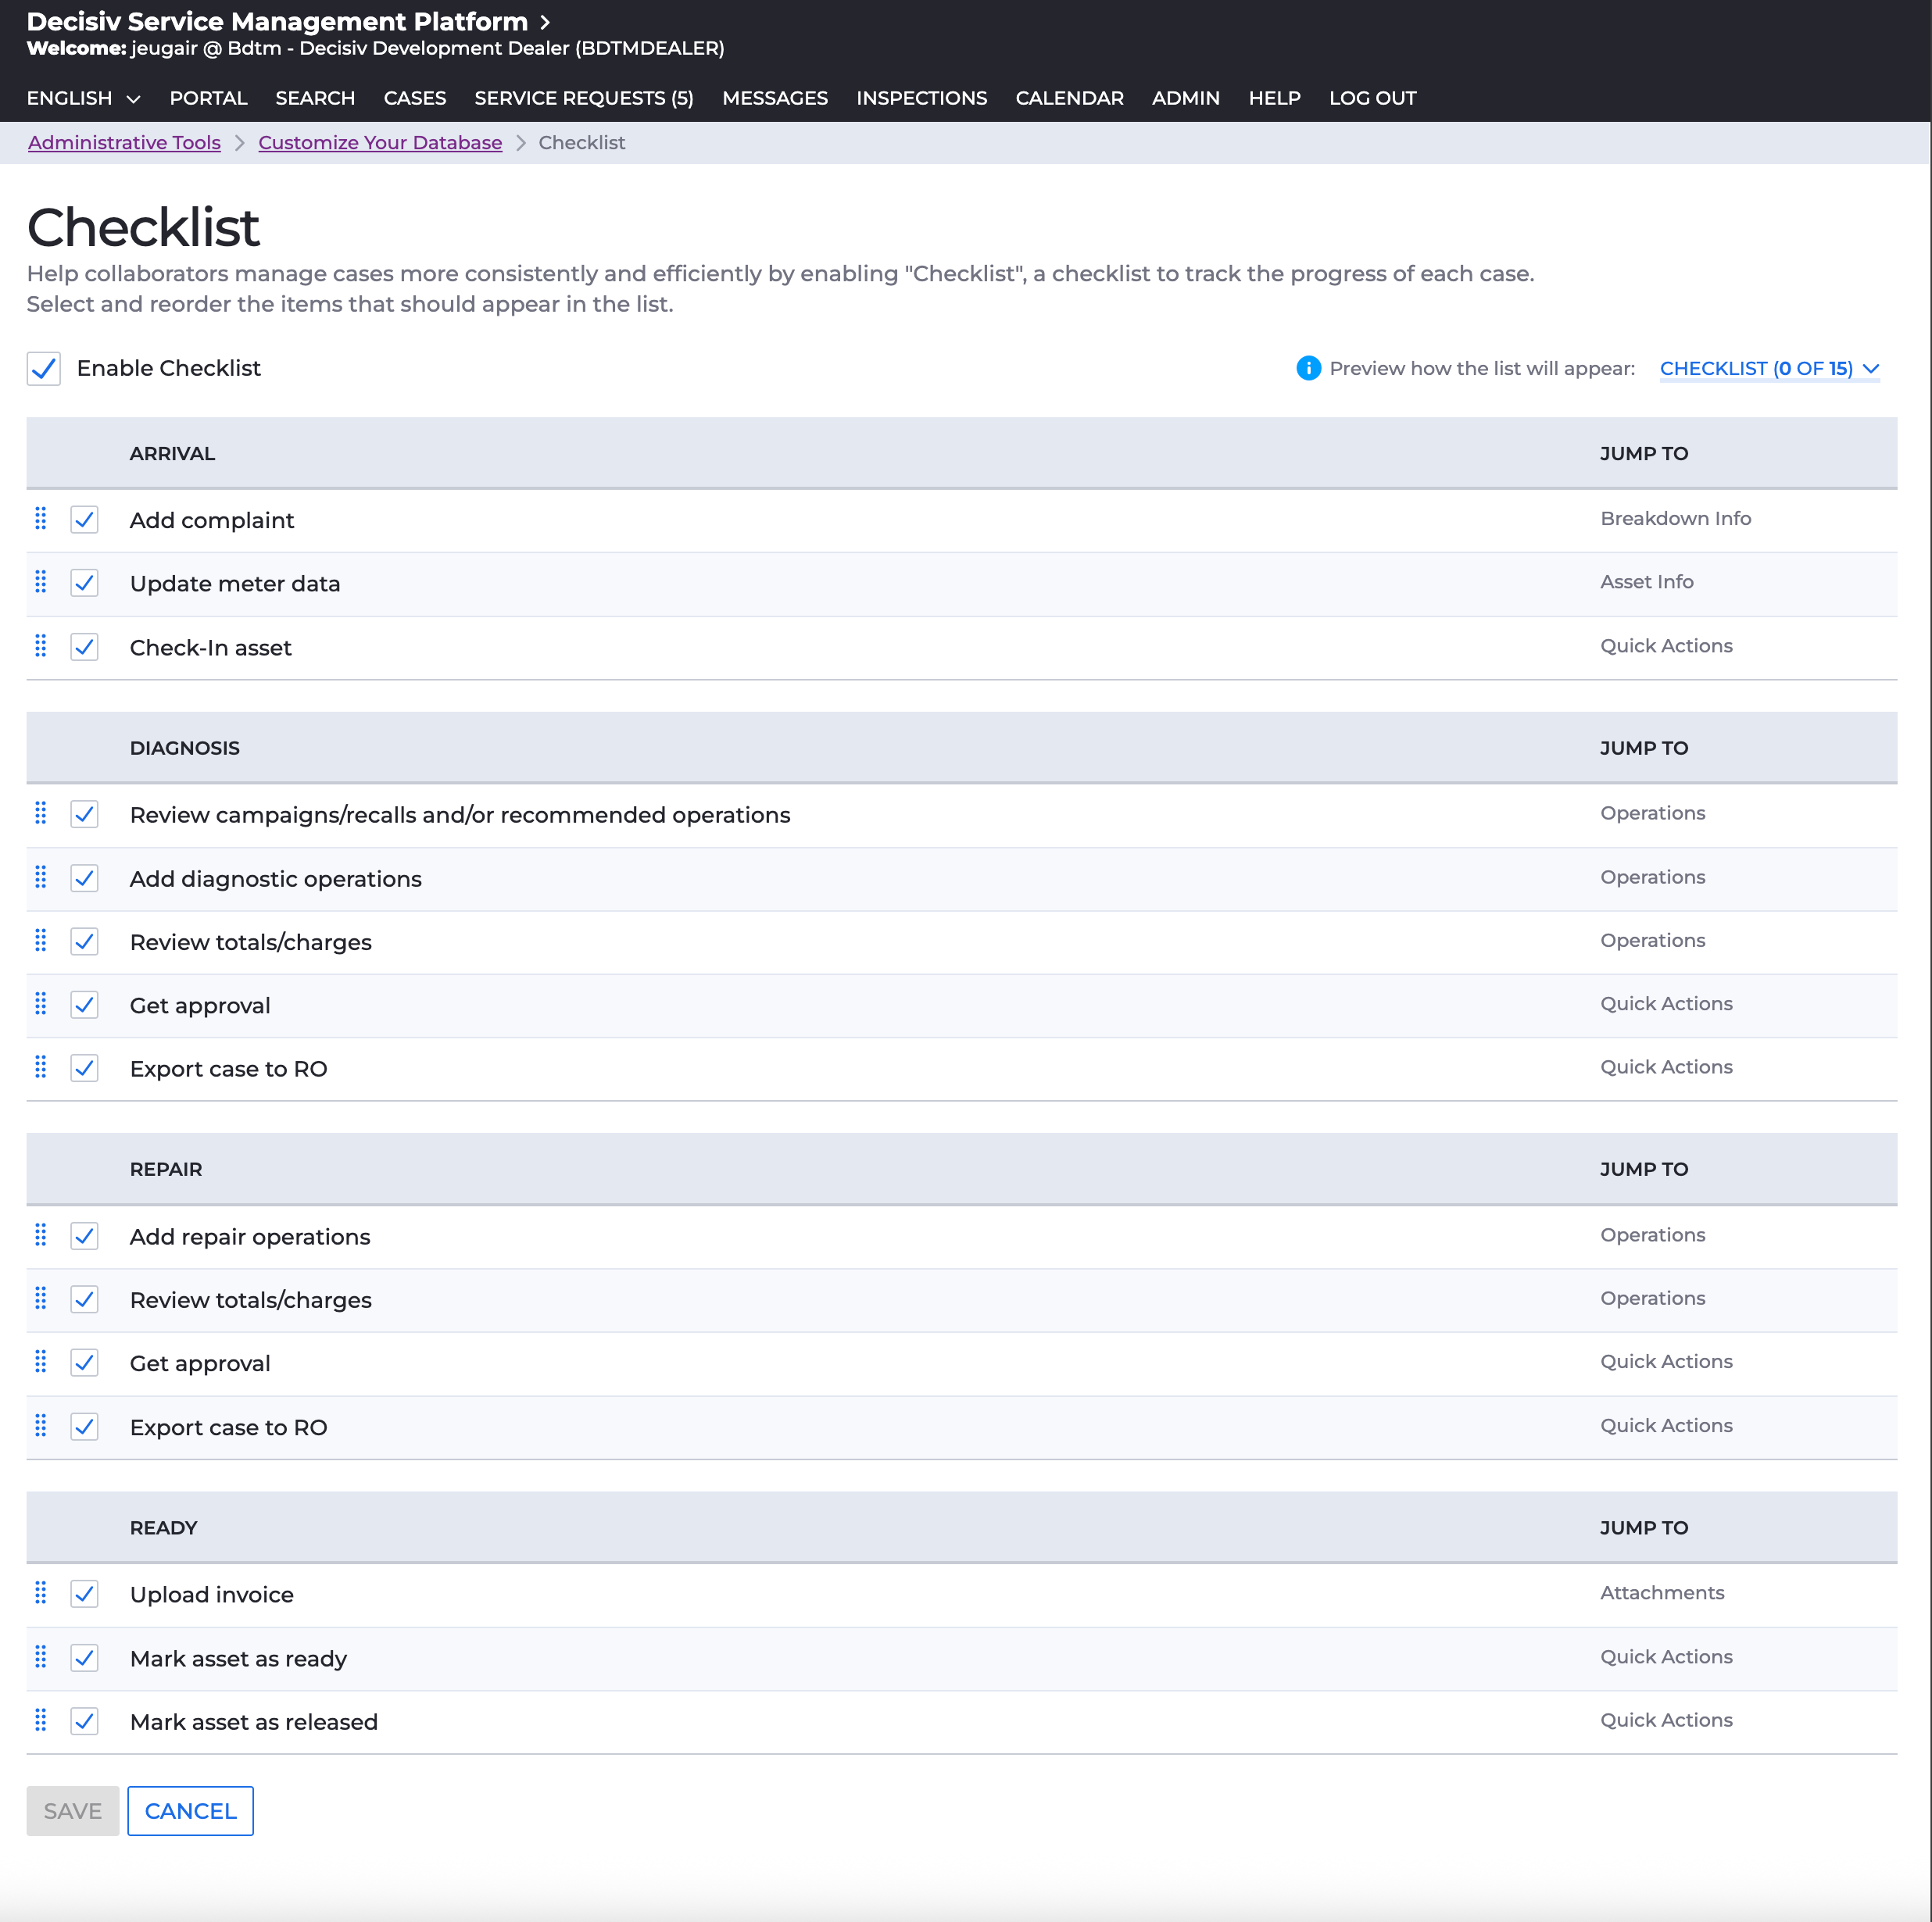Click drag handle for Upload invoice row
This screenshot has width=1932, height=1922.
41,1593
